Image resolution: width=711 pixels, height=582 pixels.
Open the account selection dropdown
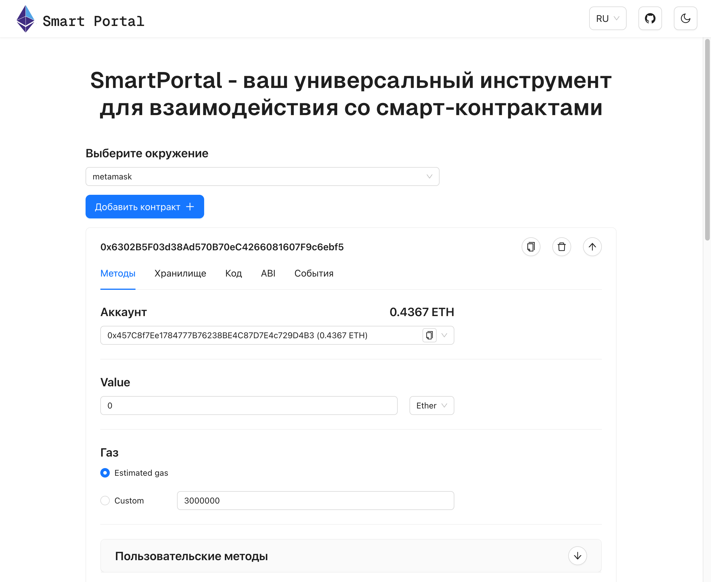pyautogui.click(x=445, y=335)
